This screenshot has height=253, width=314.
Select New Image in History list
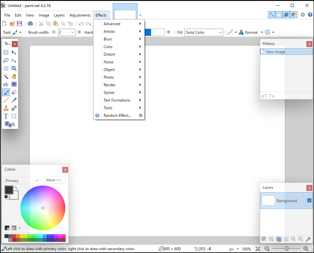tap(276, 52)
